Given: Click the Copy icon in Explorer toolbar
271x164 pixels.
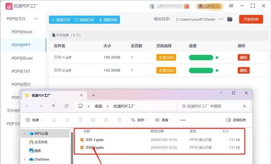Looking at the screenshot, I should 67,120.
